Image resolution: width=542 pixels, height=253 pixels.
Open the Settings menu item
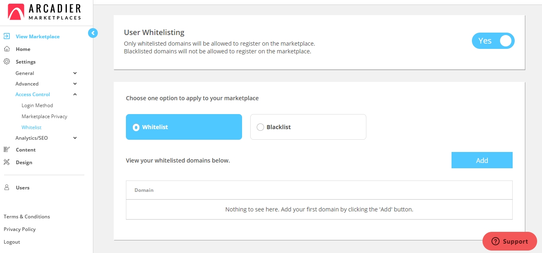click(x=26, y=62)
